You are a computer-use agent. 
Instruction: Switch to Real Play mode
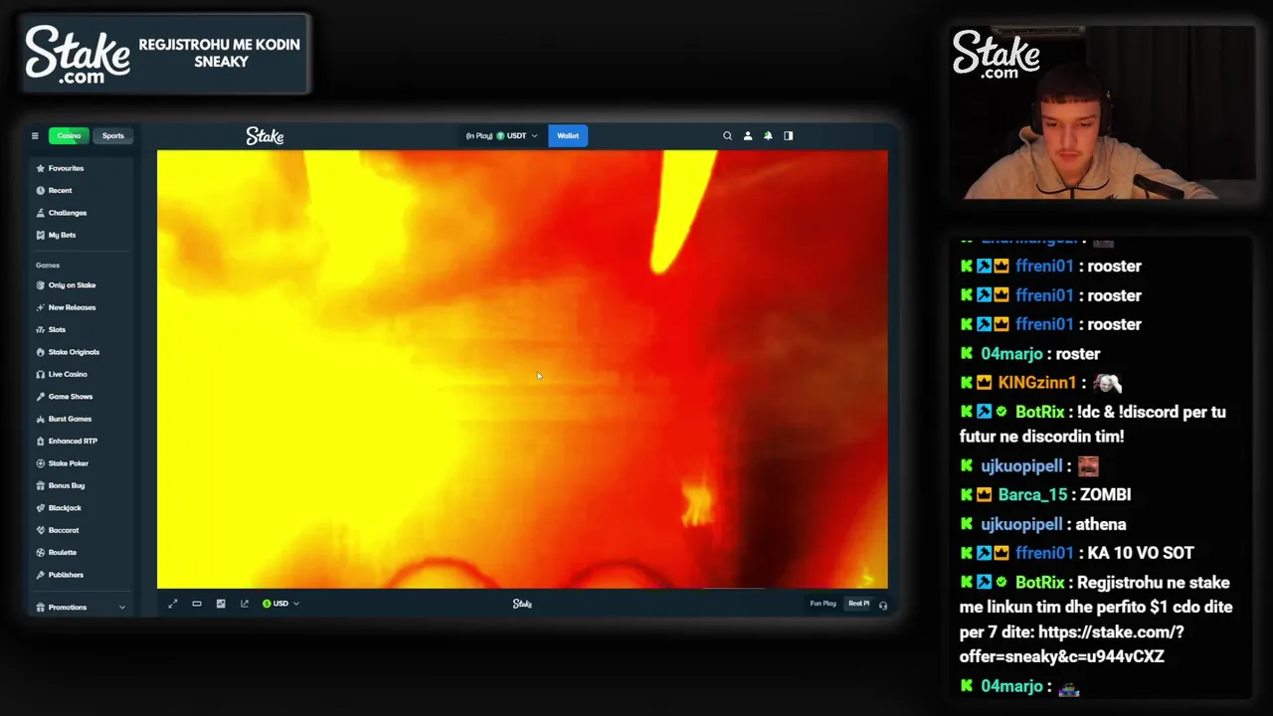pyautogui.click(x=858, y=604)
